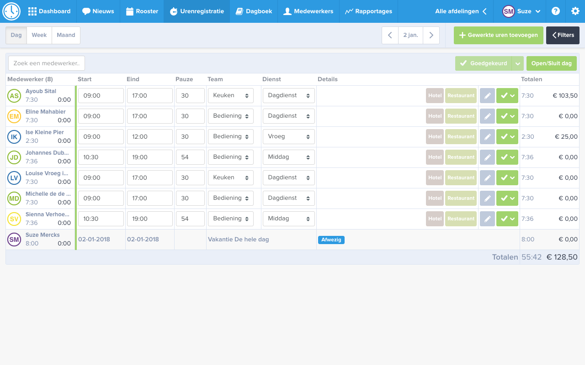Open the Dagboek menu
585x365 pixels.
pos(254,11)
